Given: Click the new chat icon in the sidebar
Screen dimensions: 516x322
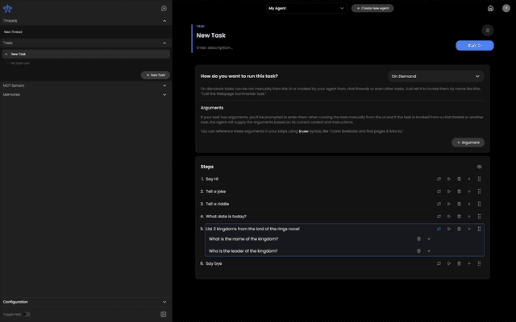Looking at the screenshot, I should (164, 8).
